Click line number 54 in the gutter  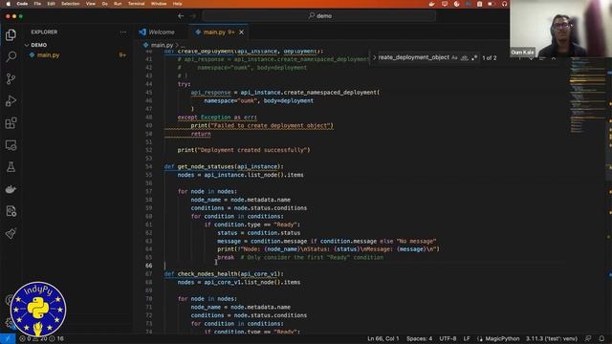coord(149,166)
